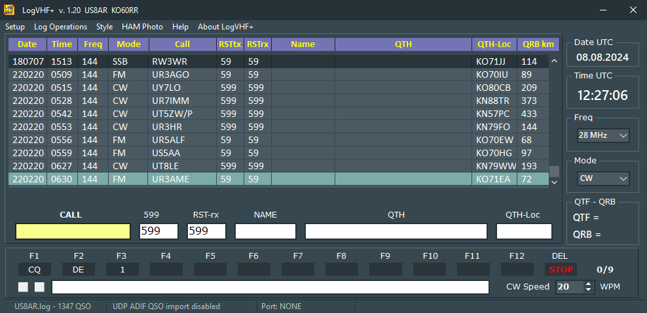647x313 pixels.
Task: Click the QRB km column header
Action: 538,44
